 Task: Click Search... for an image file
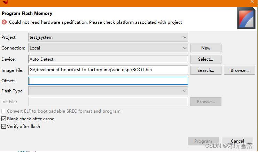click(206, 70)
